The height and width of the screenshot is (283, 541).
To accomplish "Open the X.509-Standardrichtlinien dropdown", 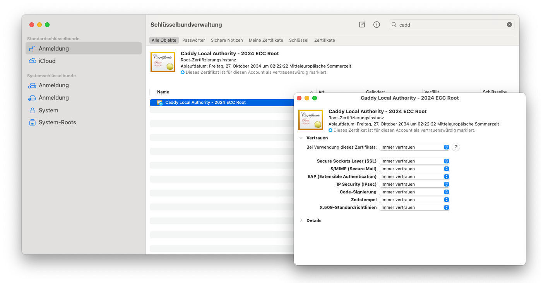I will (414, 207).
